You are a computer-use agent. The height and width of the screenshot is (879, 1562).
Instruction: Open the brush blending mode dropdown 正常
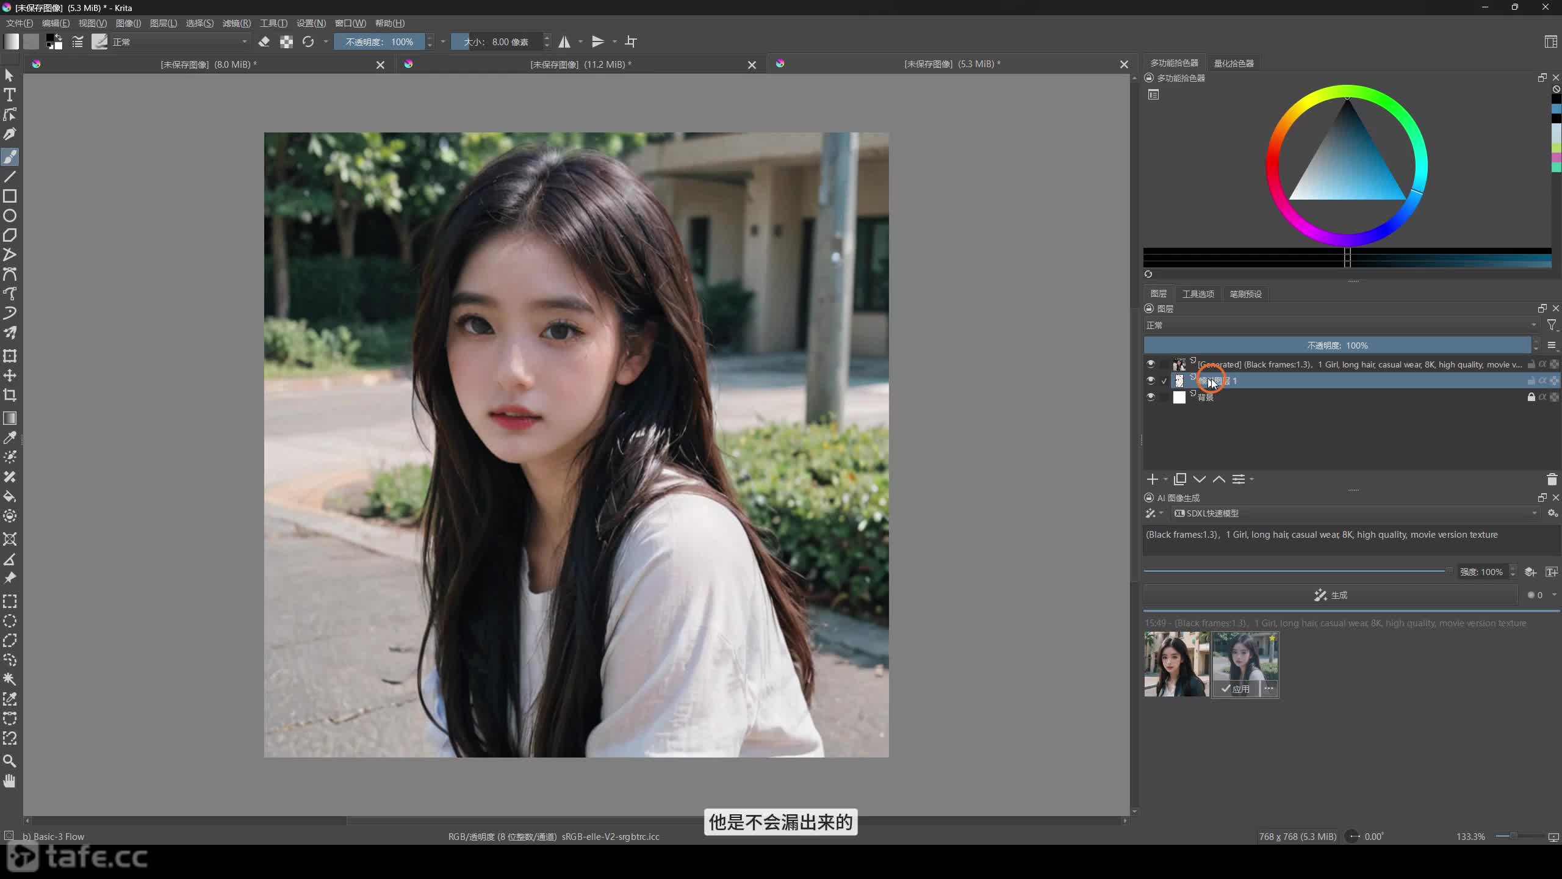[x=181, y=42]
